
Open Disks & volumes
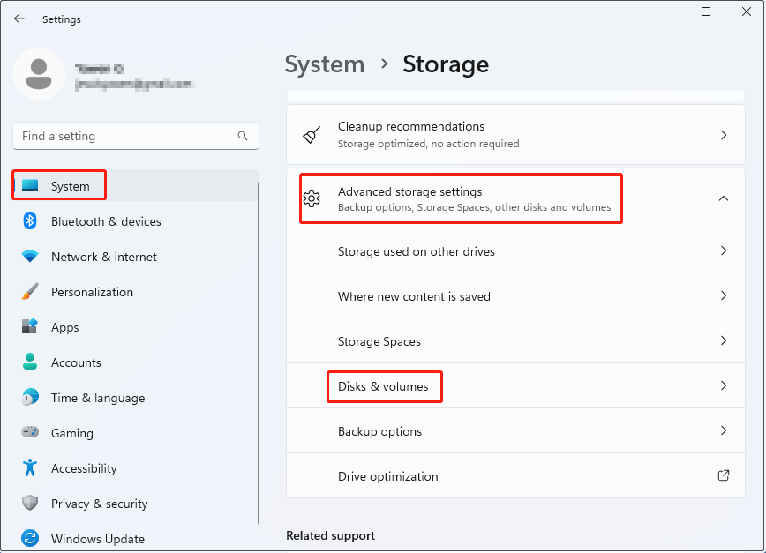[x=384, y=386]
